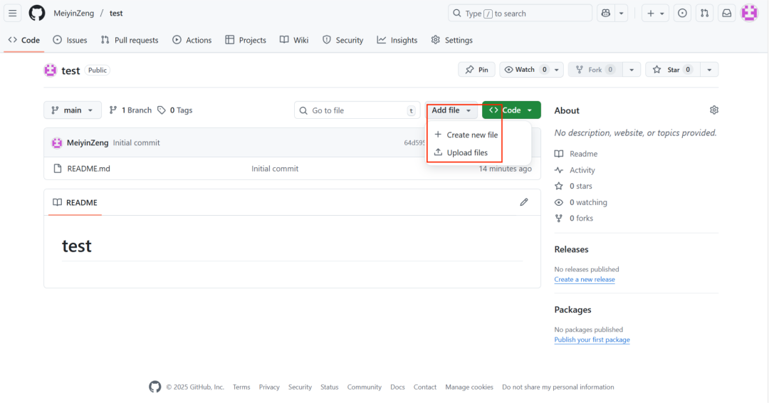
Task: Fork the repository with Fork button
Action: (595, 70)
